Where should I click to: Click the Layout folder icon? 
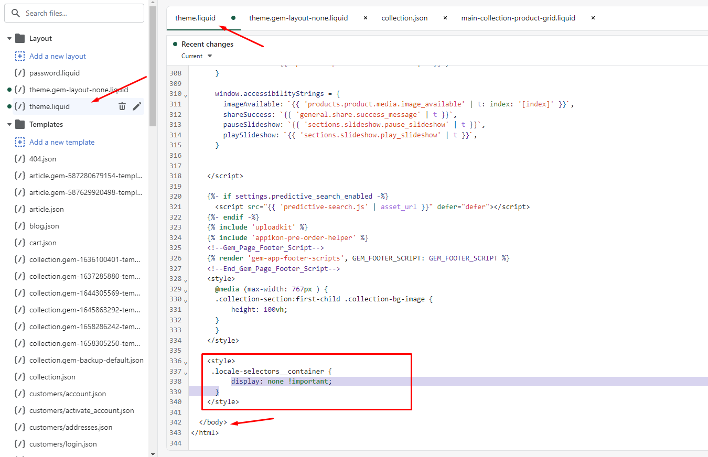20,38
